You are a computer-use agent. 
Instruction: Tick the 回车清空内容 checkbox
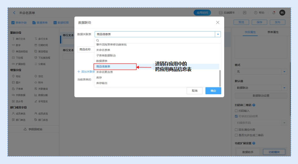[x=236, y=130]
